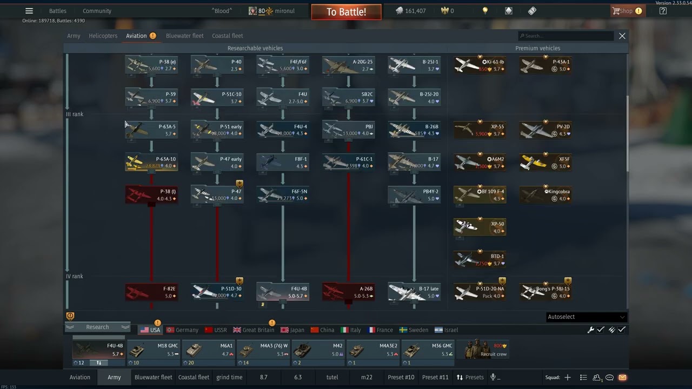Open the Bluewater fleet tab next to Aviation alert
The image size is (692, 389).
click(x=184, y=36)
